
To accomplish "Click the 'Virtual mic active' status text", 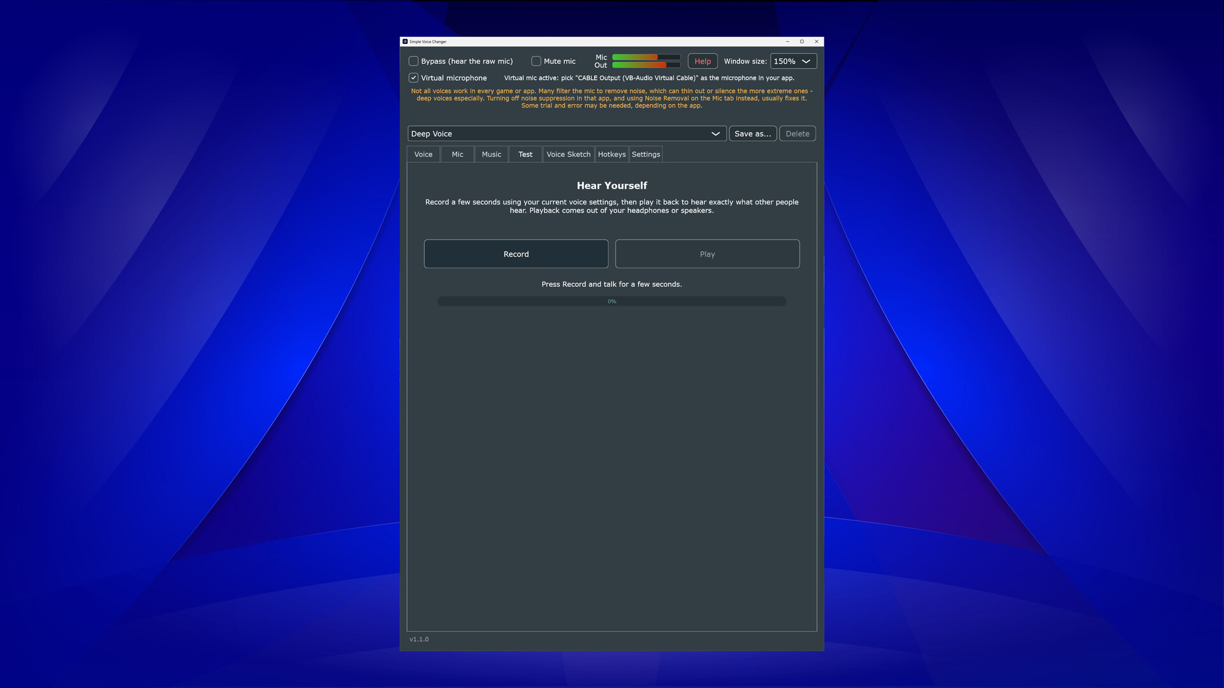I will click(x=649, y=78).
